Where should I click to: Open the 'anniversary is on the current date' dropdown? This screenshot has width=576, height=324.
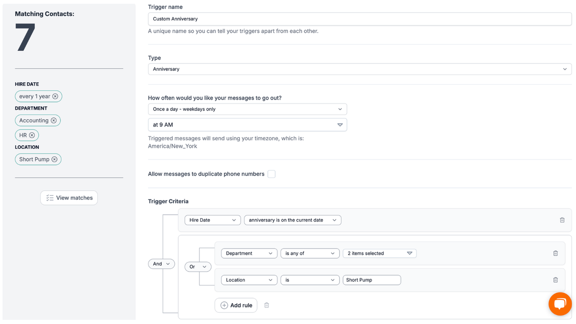(x=292, y=220)
